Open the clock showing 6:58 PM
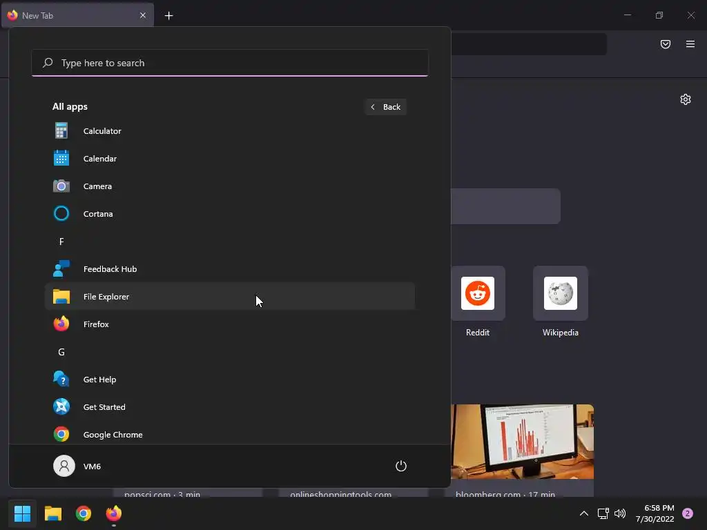Viewport: 707px width, 530px height. tap(655, 513)
